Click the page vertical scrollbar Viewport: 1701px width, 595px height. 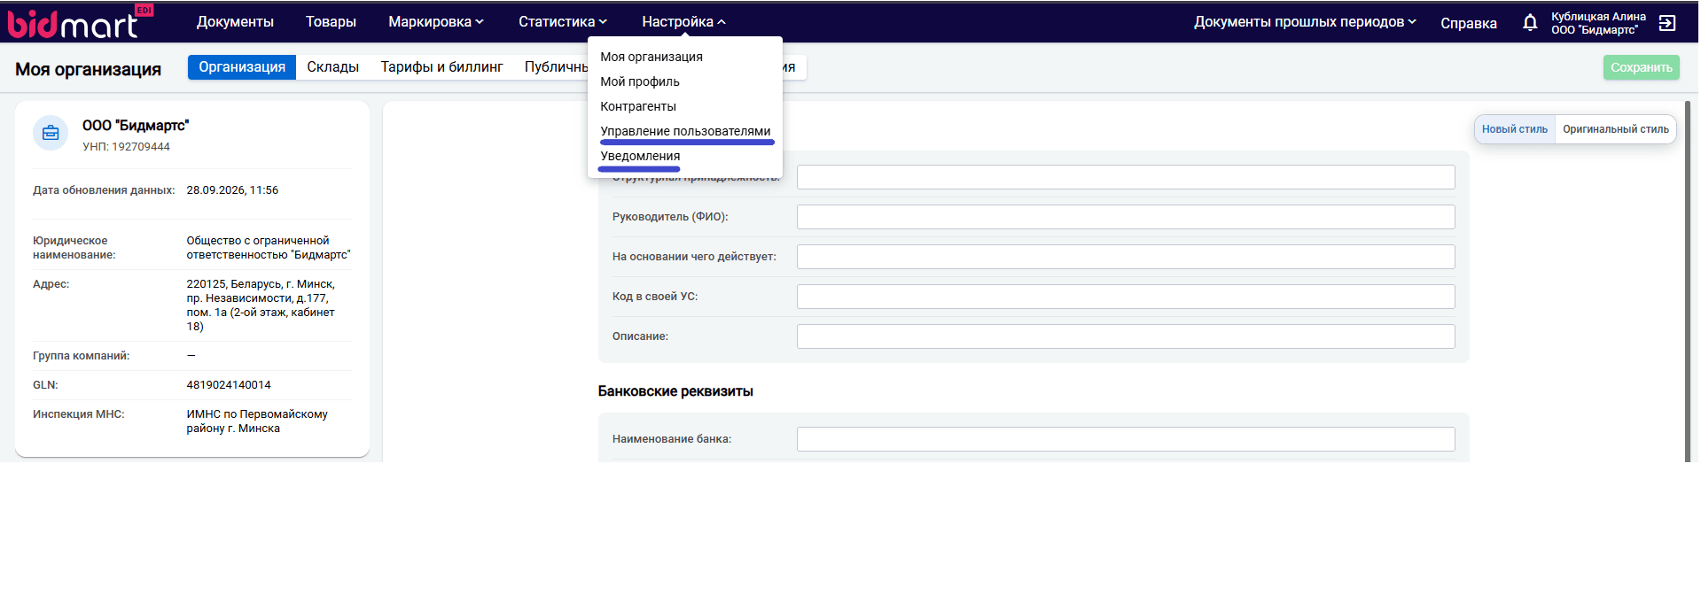[1687, 282]
